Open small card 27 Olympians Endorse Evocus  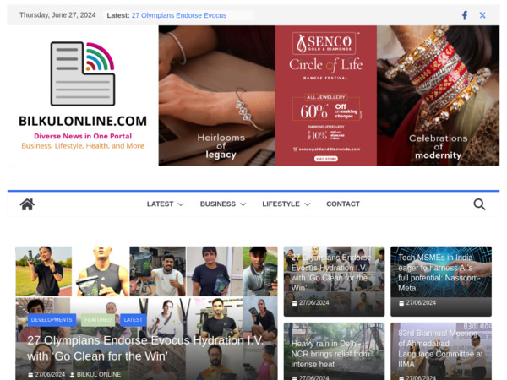[x=330, y=273]
